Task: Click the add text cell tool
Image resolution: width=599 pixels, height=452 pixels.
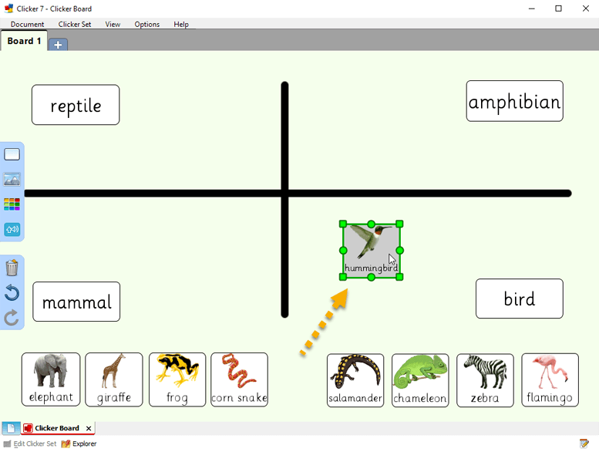Action: (12, 154)
